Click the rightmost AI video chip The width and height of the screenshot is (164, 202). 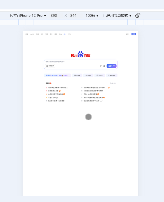pos(112,75)
